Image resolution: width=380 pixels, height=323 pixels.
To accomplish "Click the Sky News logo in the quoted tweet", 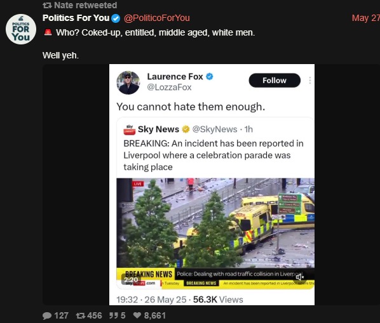I will click(130, 129).
